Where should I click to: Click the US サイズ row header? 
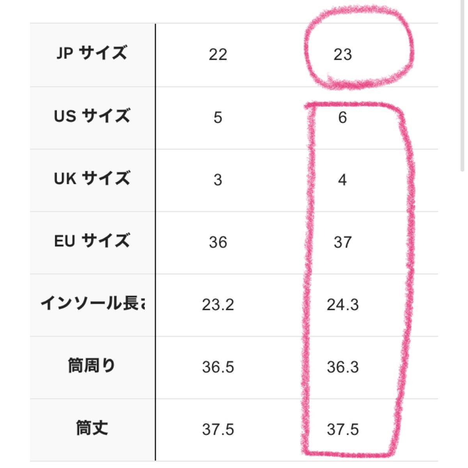92,117
